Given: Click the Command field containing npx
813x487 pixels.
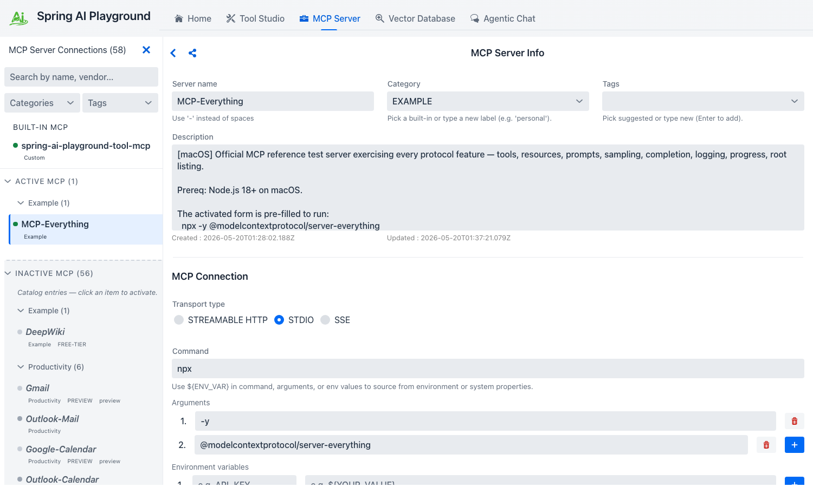Looking at the screenshot, I should (x=488, y=368).
